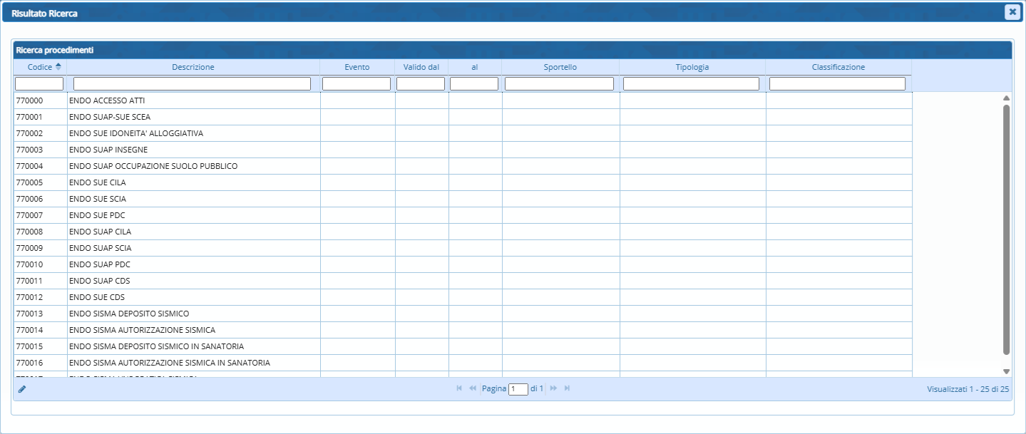This screenshot has height=434, width=1026.
Task: Click the Descrizione column header
Action: [x=193, y=67]
